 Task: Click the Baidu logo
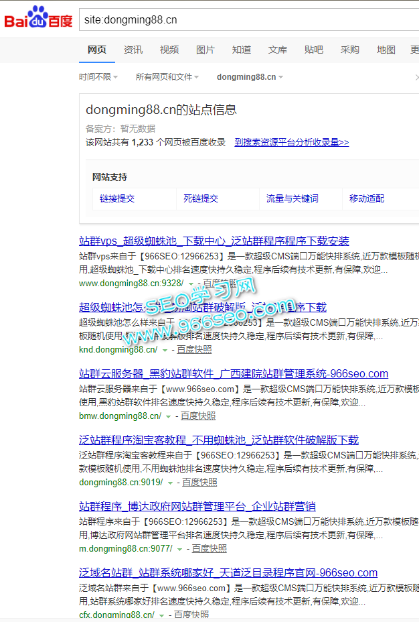pos(38,18)
